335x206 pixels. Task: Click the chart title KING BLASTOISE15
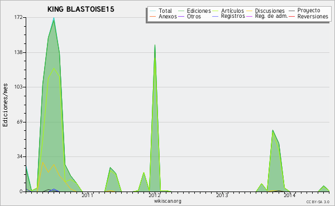pos(80,9)
